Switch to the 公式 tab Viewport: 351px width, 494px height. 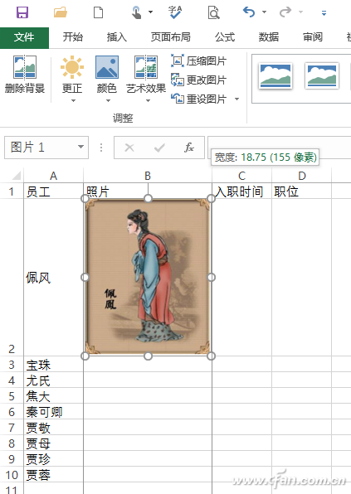[x=225, y=37]
